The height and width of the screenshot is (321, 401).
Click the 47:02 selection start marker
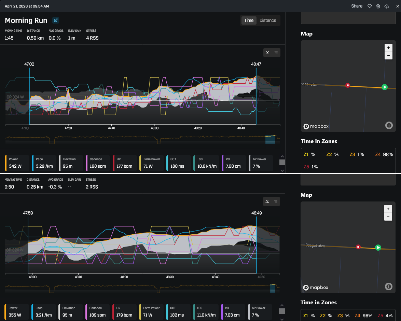click(x=29, y=64)
